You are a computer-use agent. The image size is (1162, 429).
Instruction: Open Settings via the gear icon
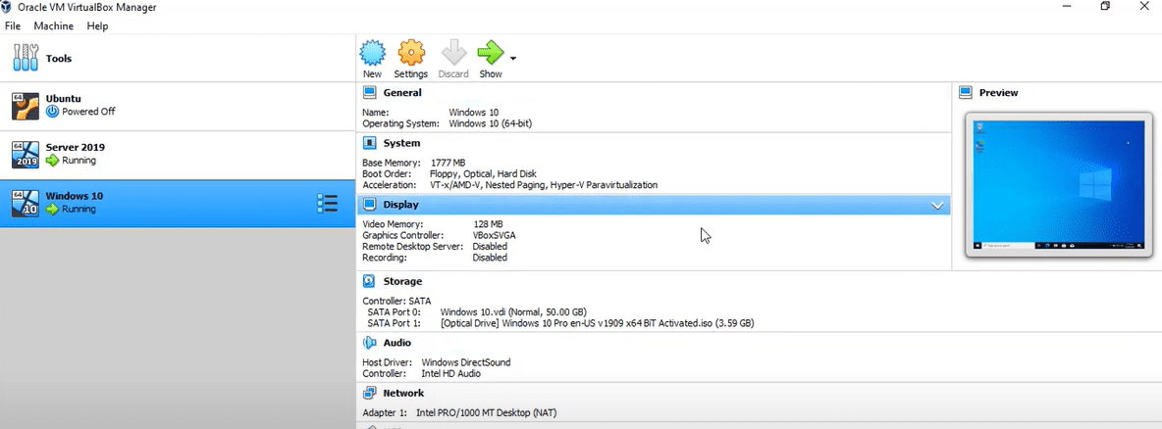[x=410, y=53]
